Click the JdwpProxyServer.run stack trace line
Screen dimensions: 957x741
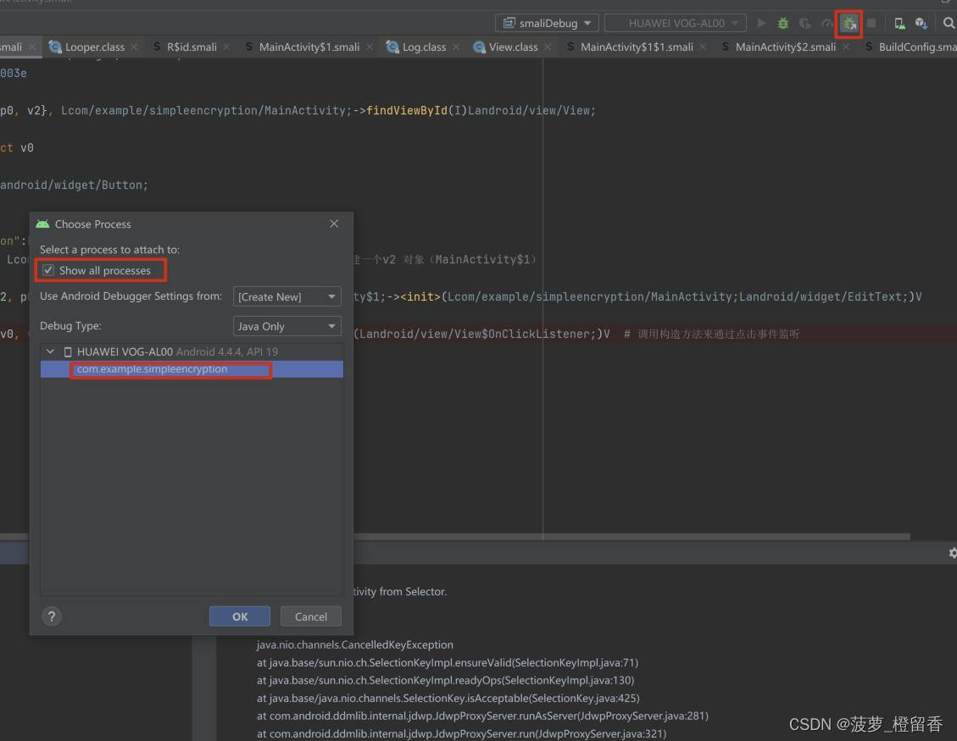[461, 733]
